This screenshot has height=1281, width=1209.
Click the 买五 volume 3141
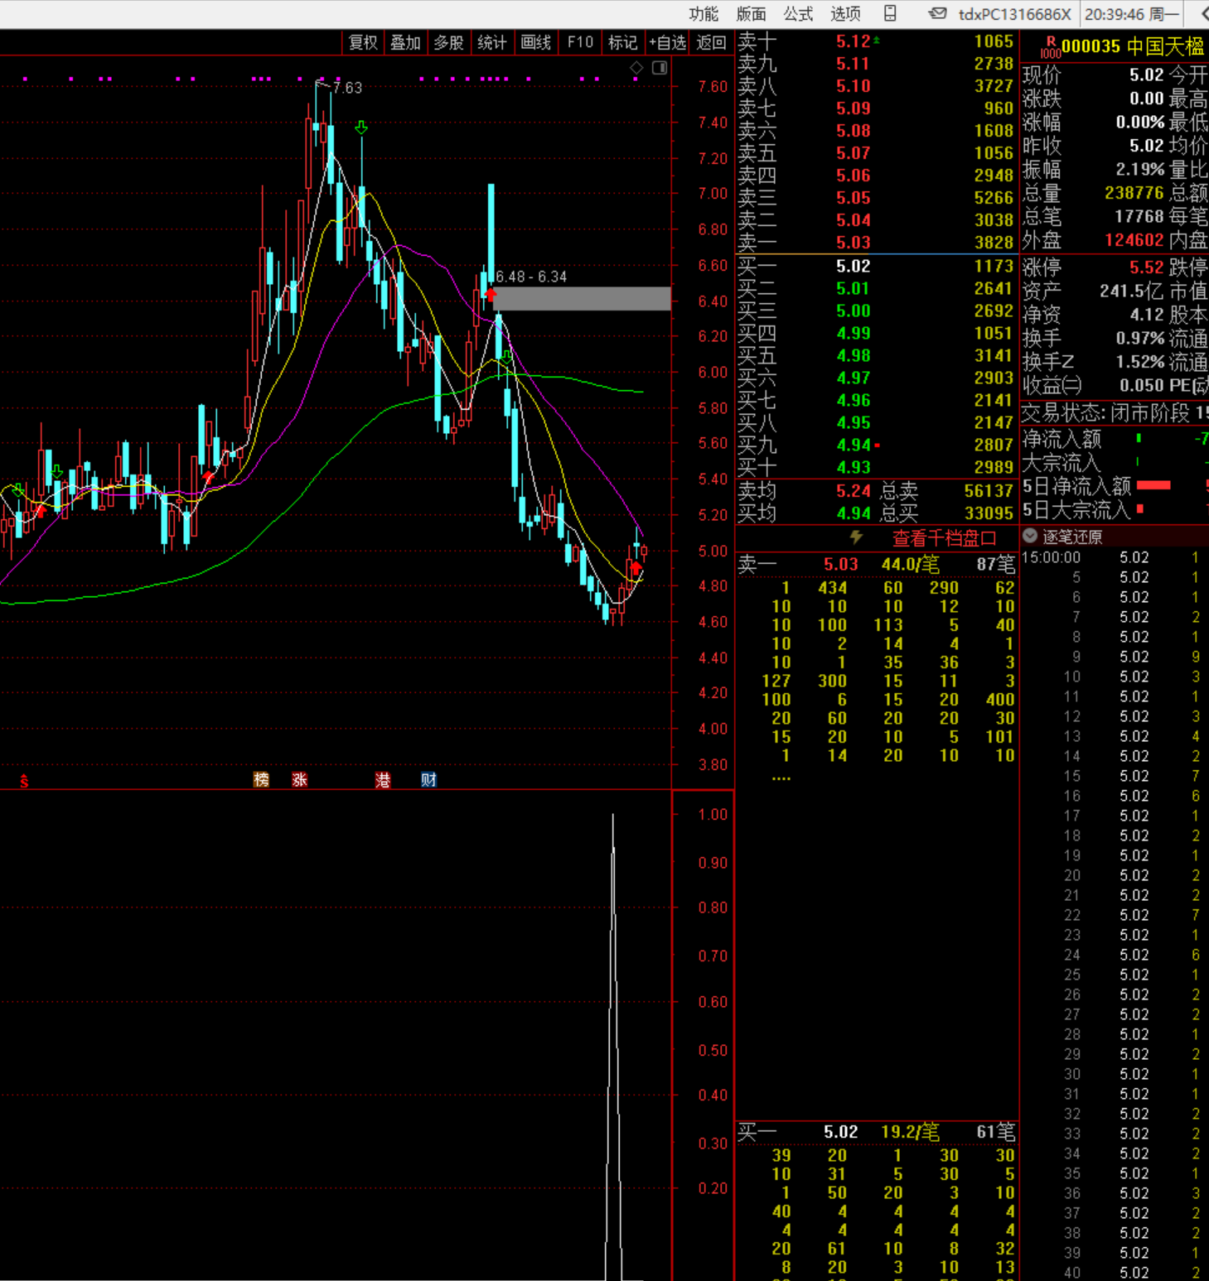pyautogui.click(x=994, y=355)
